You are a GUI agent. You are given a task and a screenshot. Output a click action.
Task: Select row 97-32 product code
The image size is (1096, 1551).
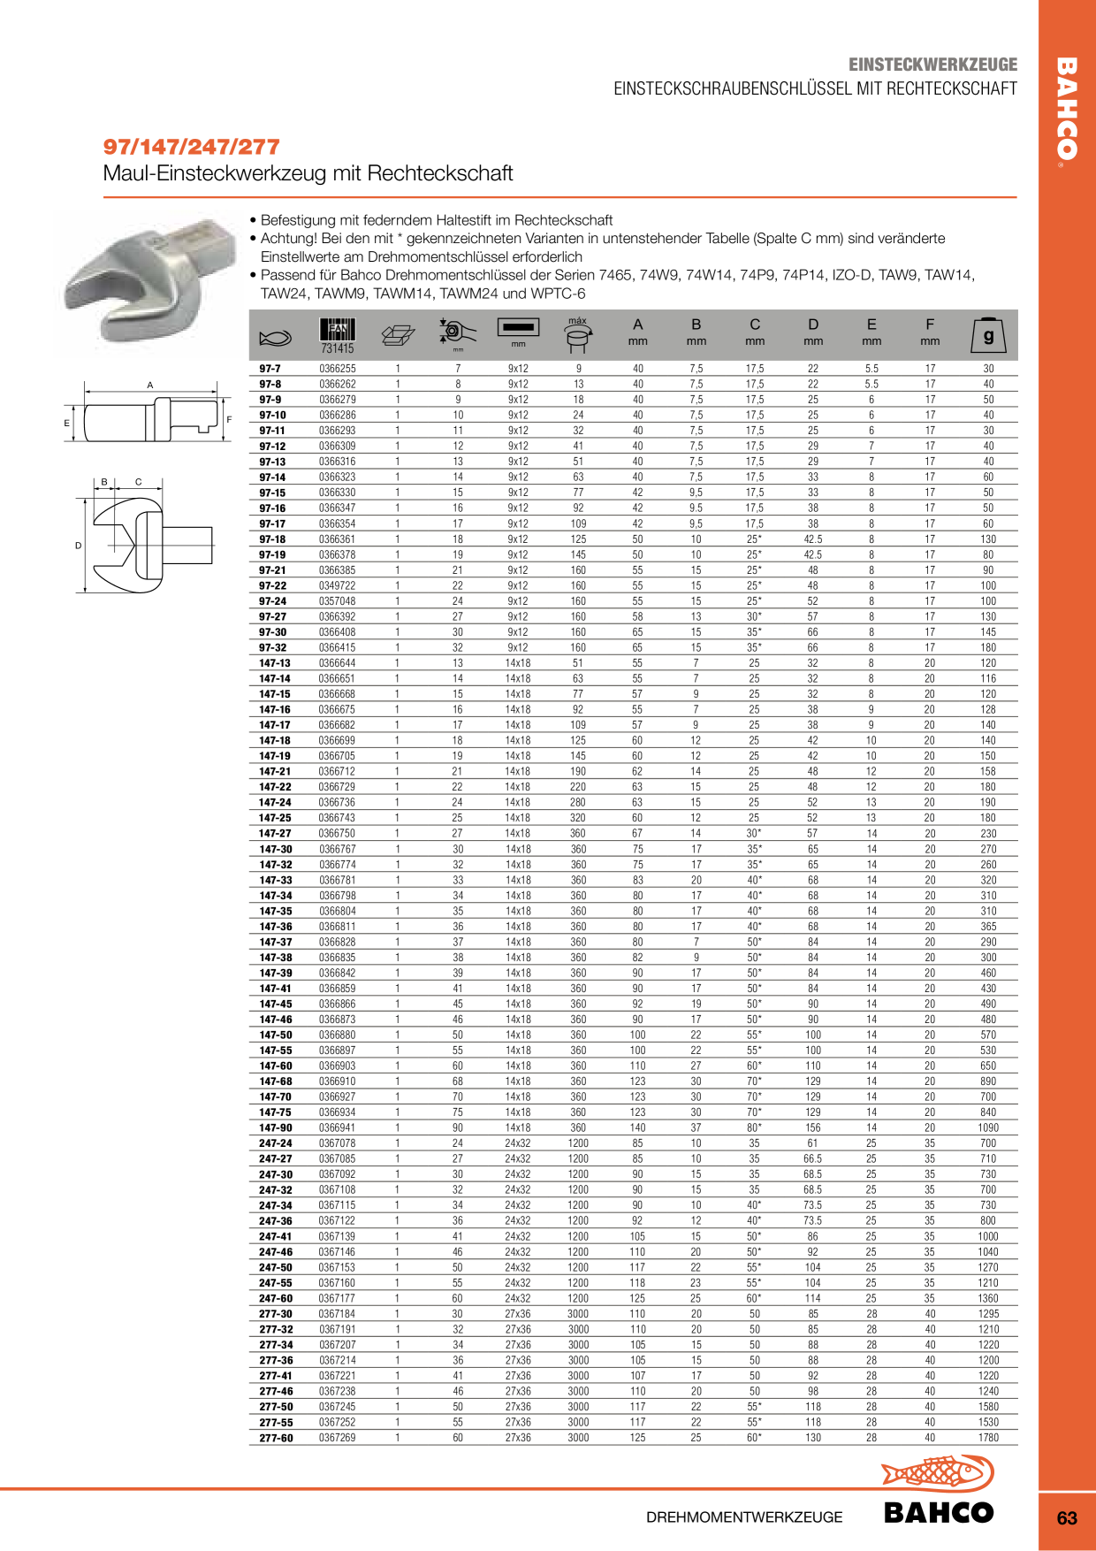[272, 647]
